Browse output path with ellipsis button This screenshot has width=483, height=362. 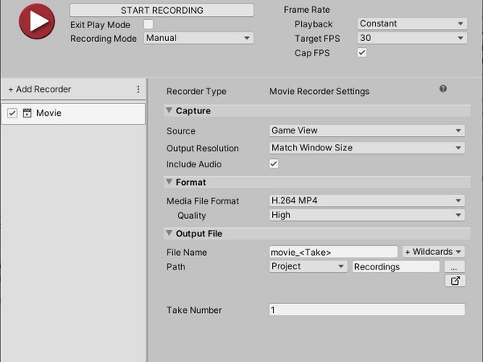pyautogui.click(x=454, y=266)
